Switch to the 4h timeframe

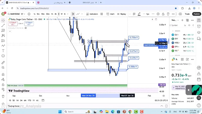click(x=56, y=14)
